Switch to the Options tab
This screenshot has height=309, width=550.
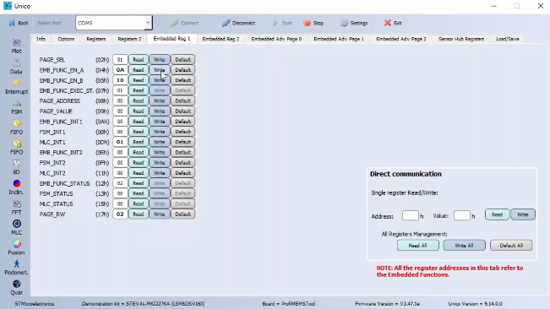tap(66, 39)
